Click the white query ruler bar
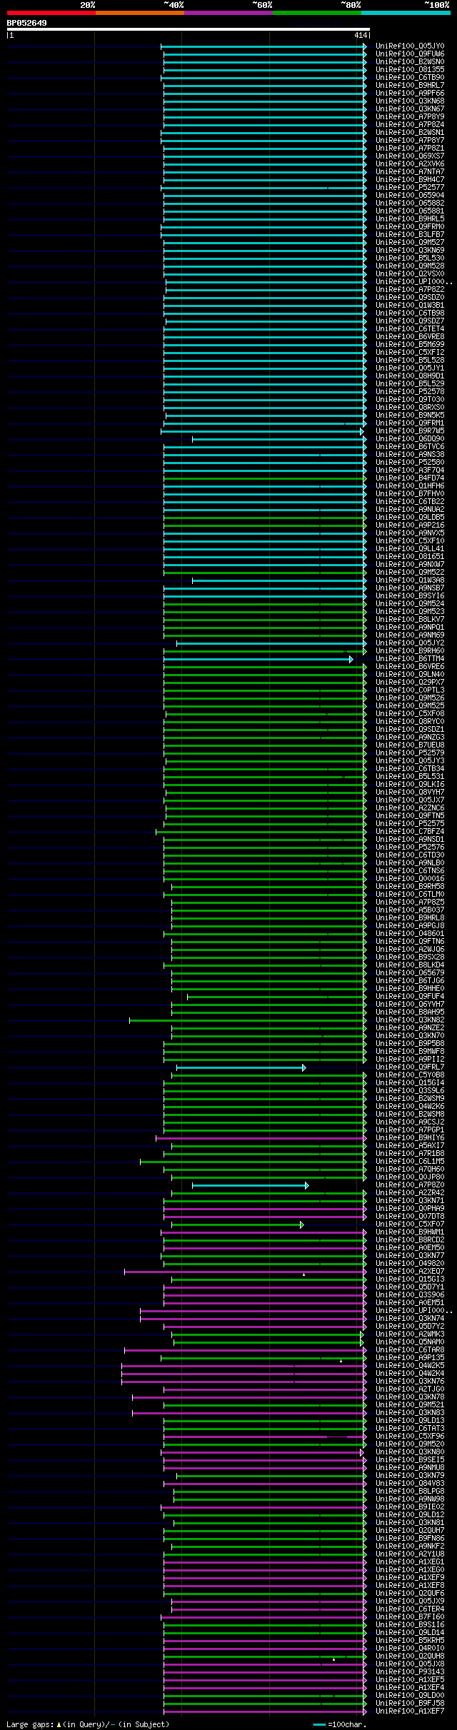This screenshot has width=457, height=1730. (188, 29)
